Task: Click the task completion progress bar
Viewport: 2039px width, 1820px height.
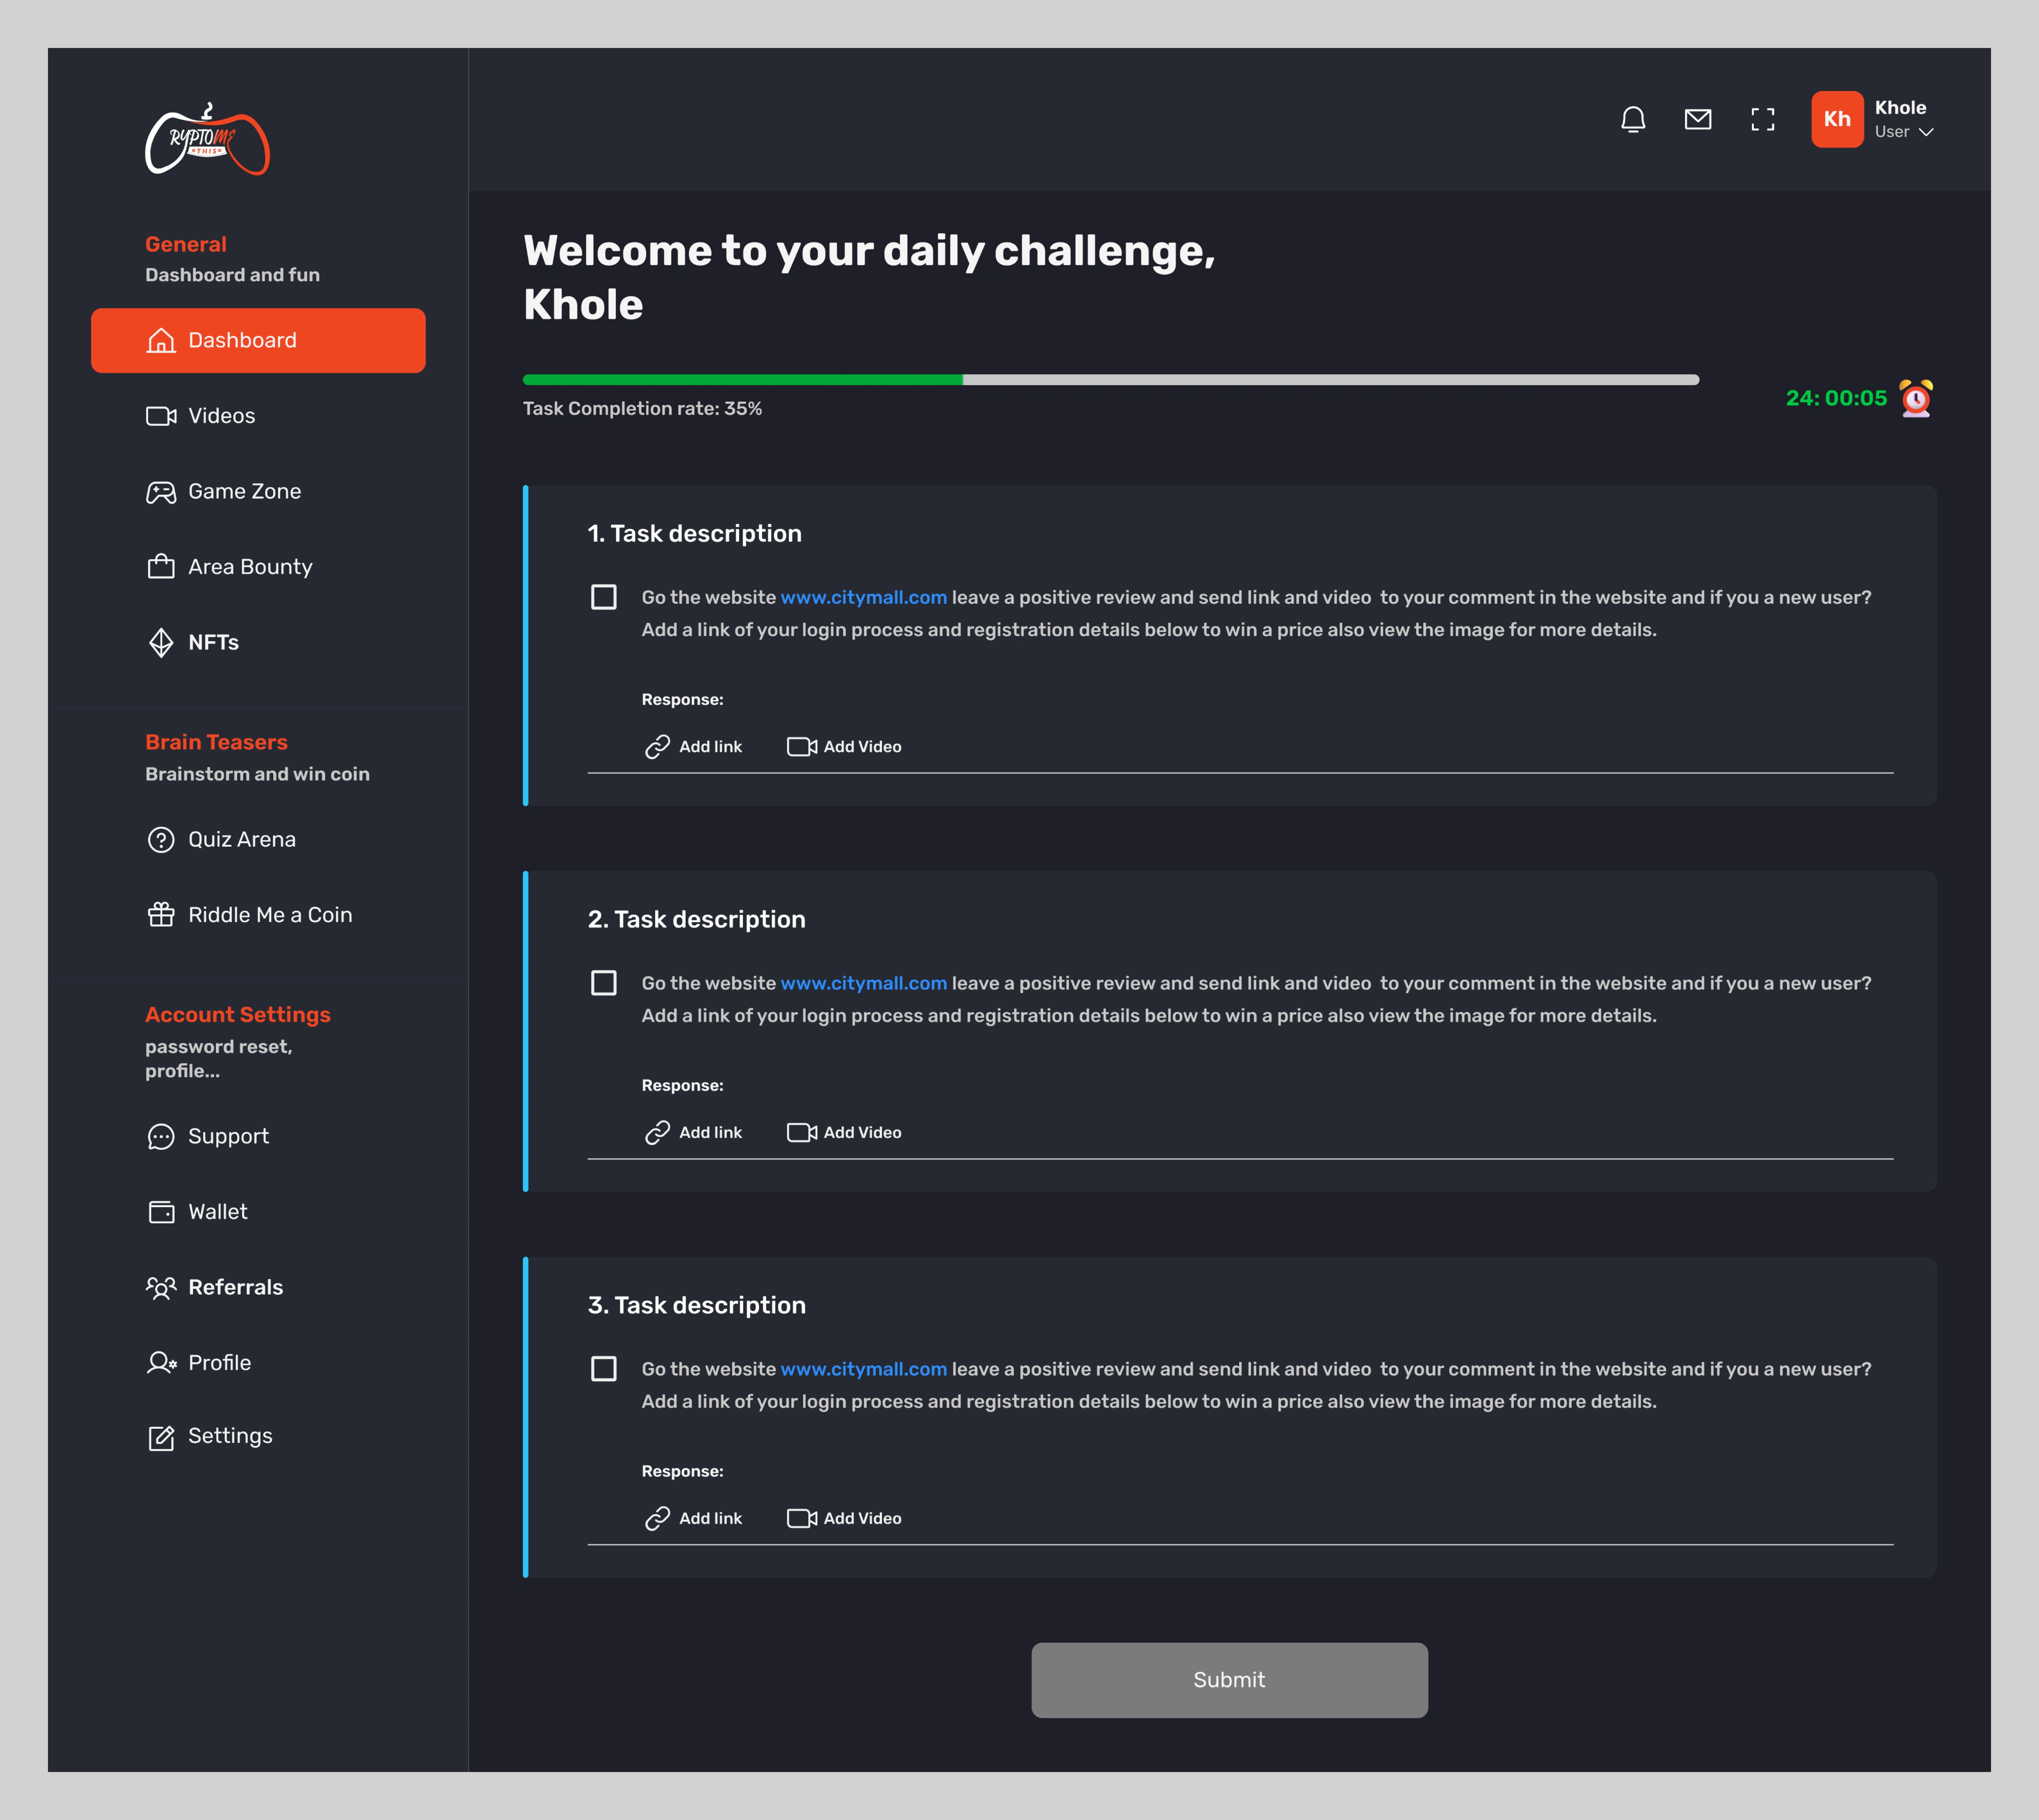Action: (x=1110, y=380)
